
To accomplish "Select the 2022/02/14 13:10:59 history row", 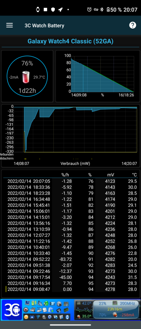I will [x=71, y=229].
